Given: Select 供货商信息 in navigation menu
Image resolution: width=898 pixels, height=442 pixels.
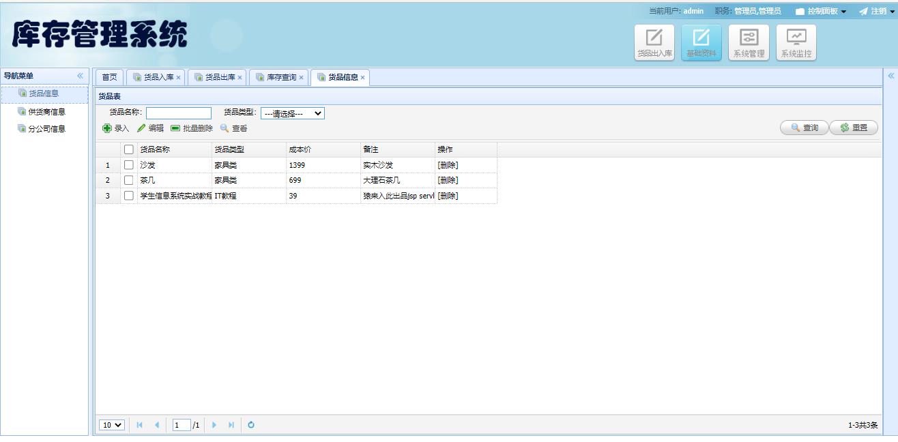Looking at the screenshot, I should 46,112.
